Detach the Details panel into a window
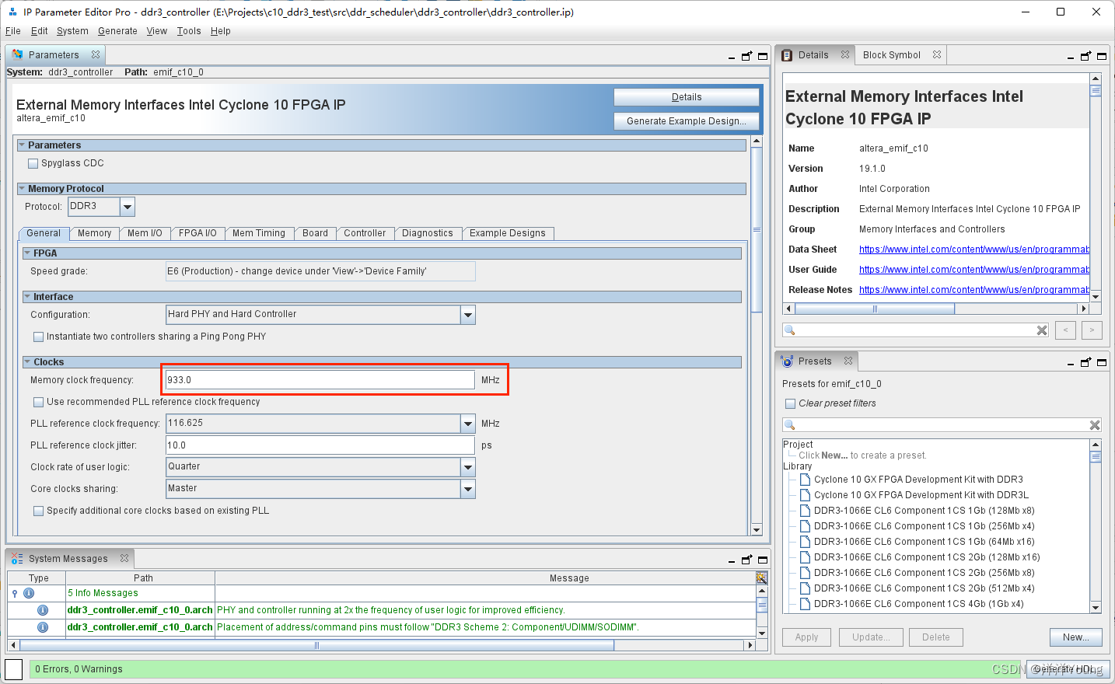The height and width of the screenshot is (684, 1115). (1086, 56)
